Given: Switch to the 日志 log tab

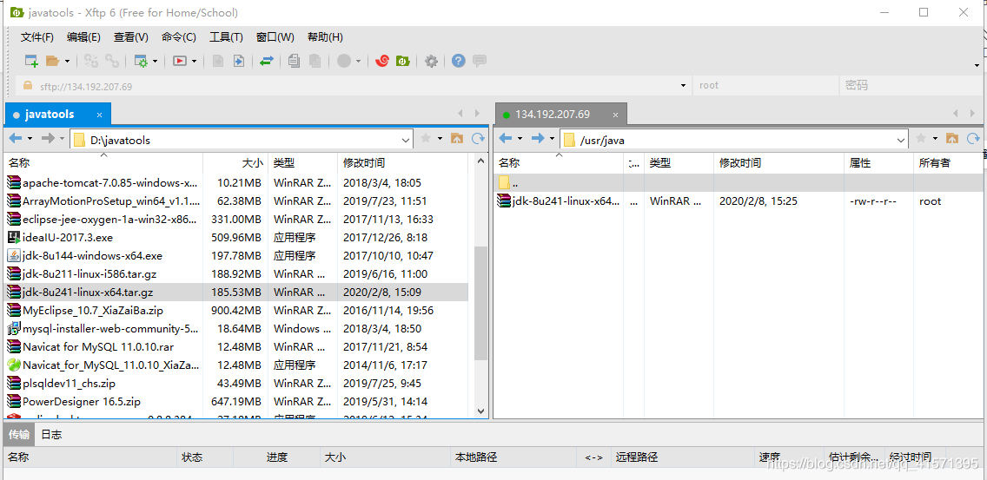Looking at the screenshot, I should pos(51,435).
